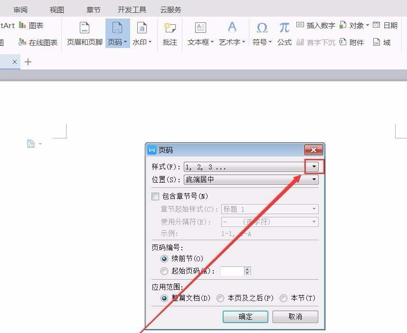Cancel the dialog with 取消
Viewport: 407px width, 333px height.
(295, 316)
